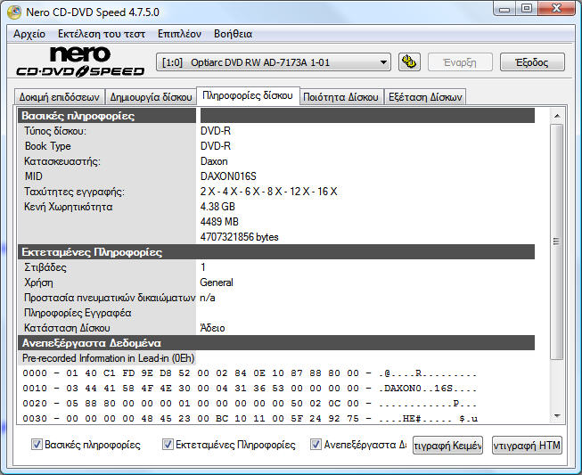Click Pre-recorded Information in Lead-in row

108,358
